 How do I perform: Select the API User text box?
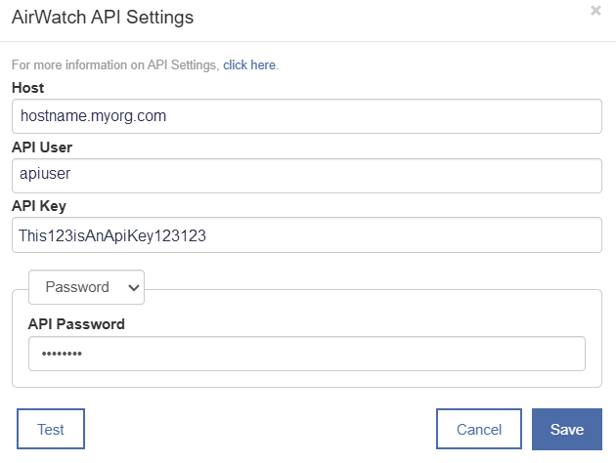(307, 176)
